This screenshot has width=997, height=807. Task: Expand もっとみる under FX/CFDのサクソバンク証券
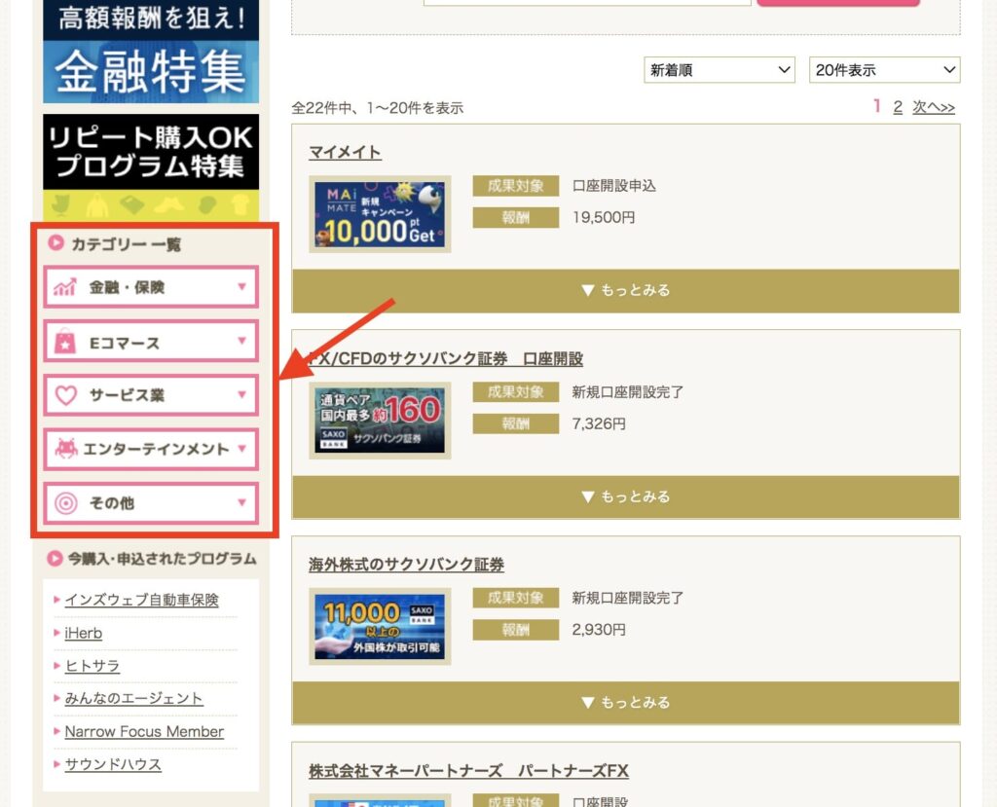click(x=626, y=496)
